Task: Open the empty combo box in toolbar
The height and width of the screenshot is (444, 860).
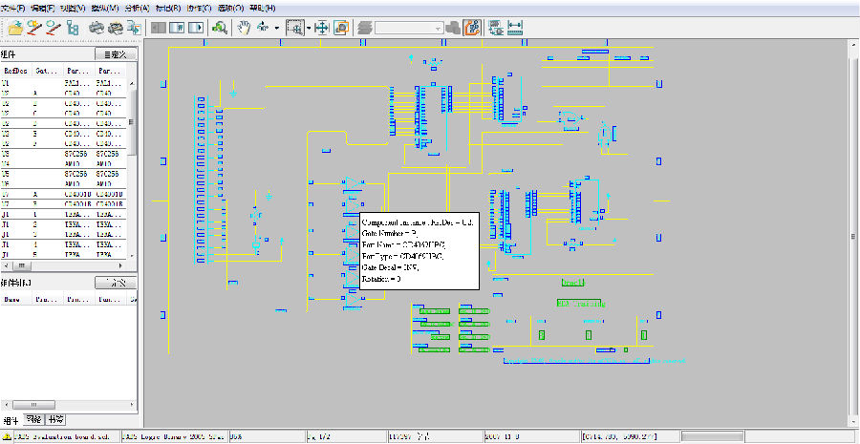Action: tap(409, 29)
